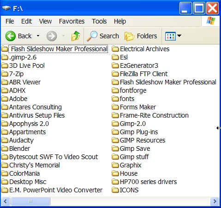The image size is (221, 208).
Task: Select the Blender folder icon
Action: pos(5,149)
